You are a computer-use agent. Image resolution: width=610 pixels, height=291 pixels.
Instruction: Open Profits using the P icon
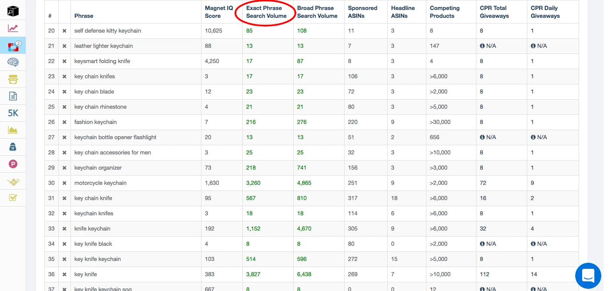13,164
